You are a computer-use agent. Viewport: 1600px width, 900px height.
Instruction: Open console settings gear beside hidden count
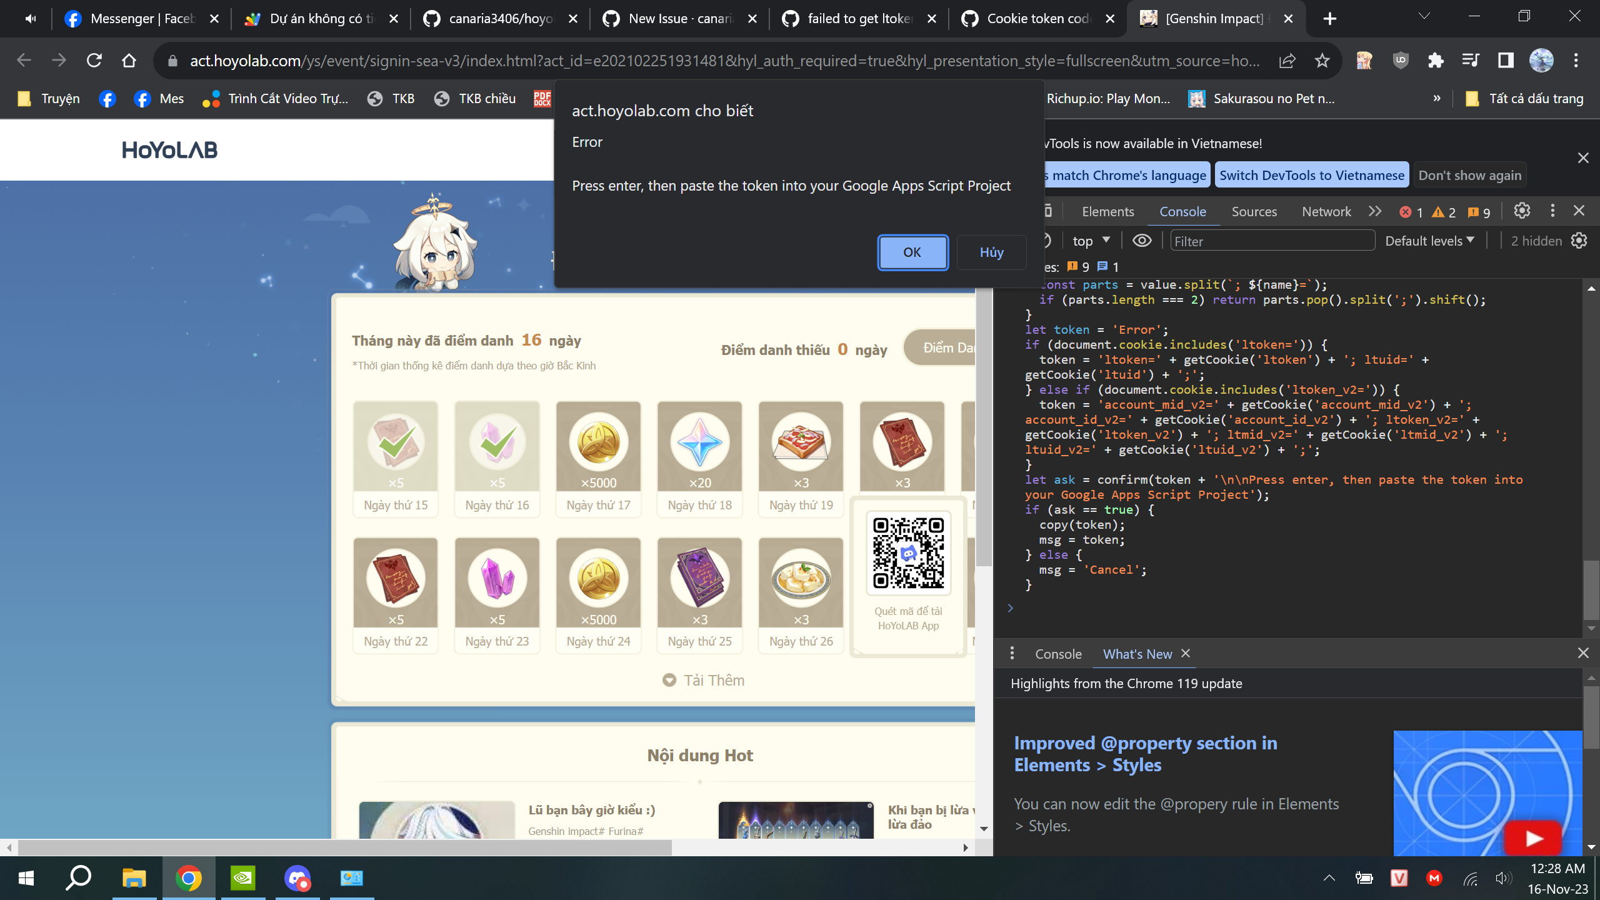pyautogui.click(x=1579, y=241)
